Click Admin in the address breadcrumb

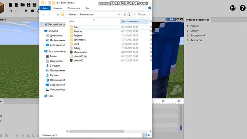pos(72,15)
